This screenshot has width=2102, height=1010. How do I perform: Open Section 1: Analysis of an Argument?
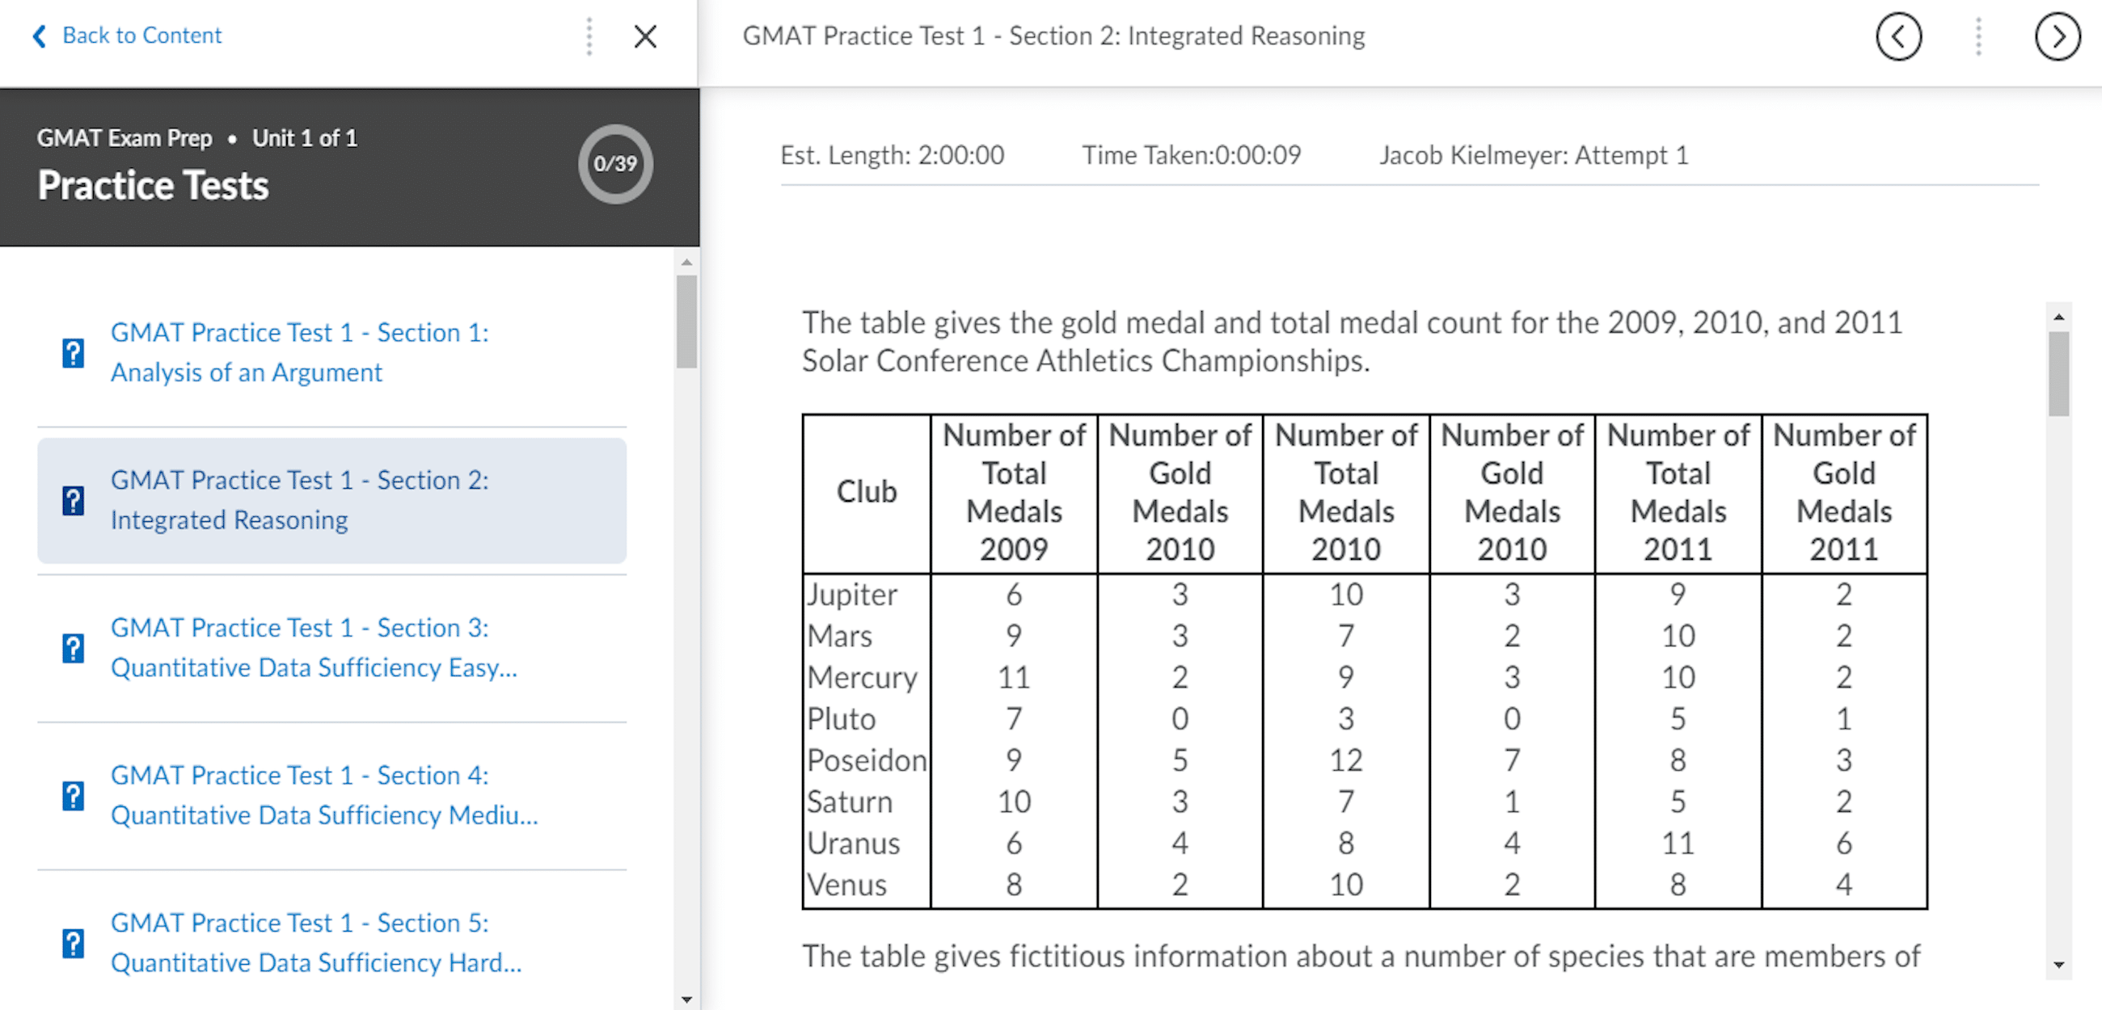(x=299, y=352)
